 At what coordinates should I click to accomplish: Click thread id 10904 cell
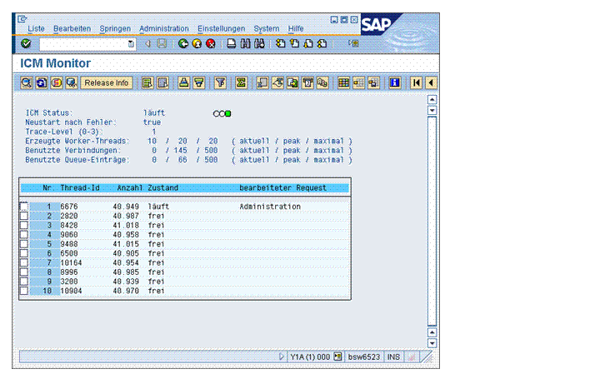coord(71,291)
